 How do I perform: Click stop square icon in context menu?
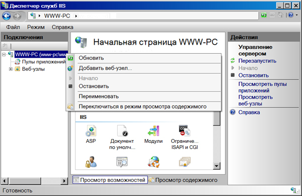70,86
